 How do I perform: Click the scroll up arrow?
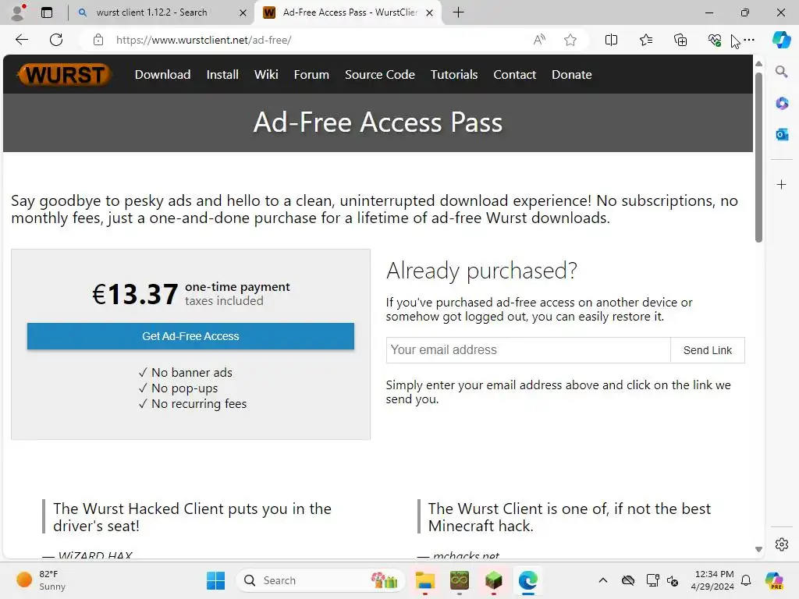click(758, 64)
